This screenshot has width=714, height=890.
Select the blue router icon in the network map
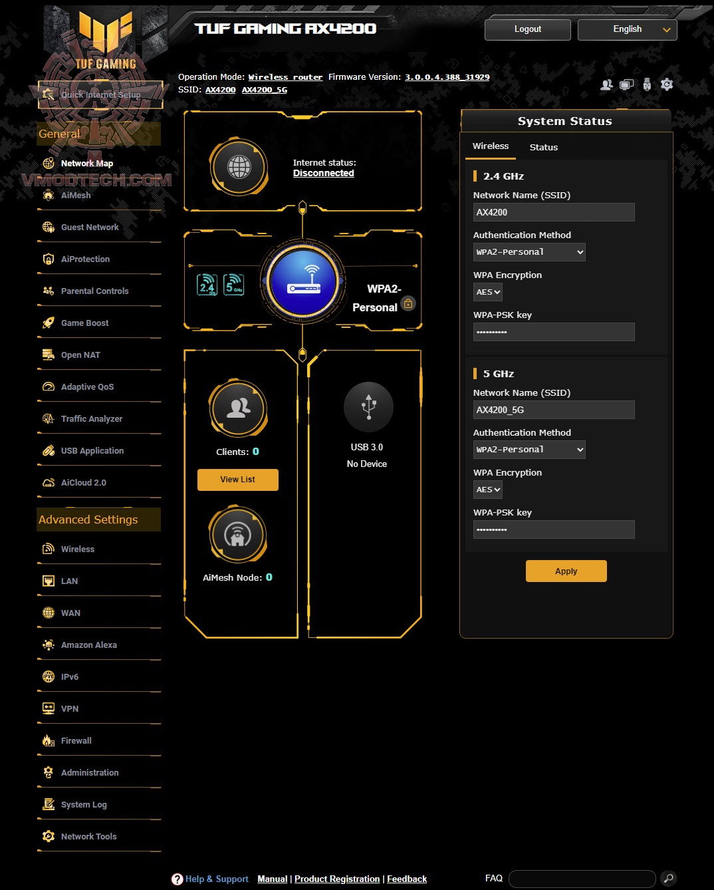(x=303, y=281)
